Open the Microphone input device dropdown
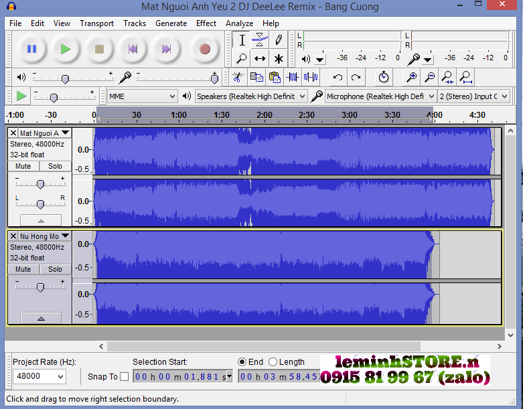The width and height of the screenshot is (523, 409). pos(380,96)
